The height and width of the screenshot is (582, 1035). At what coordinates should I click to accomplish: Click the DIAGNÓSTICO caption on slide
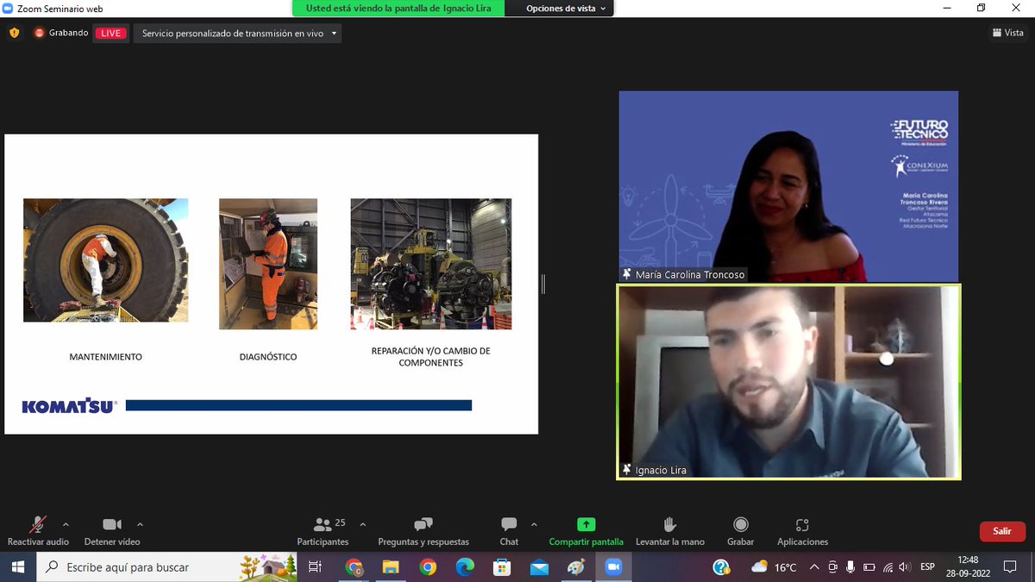pyautogui.click(x=268, y=357)
